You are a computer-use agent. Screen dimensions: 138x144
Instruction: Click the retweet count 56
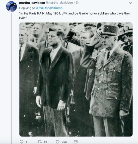45,142
